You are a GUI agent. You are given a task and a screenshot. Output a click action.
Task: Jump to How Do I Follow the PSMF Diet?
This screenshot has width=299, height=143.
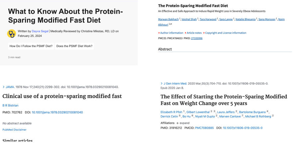click(31, 46)
